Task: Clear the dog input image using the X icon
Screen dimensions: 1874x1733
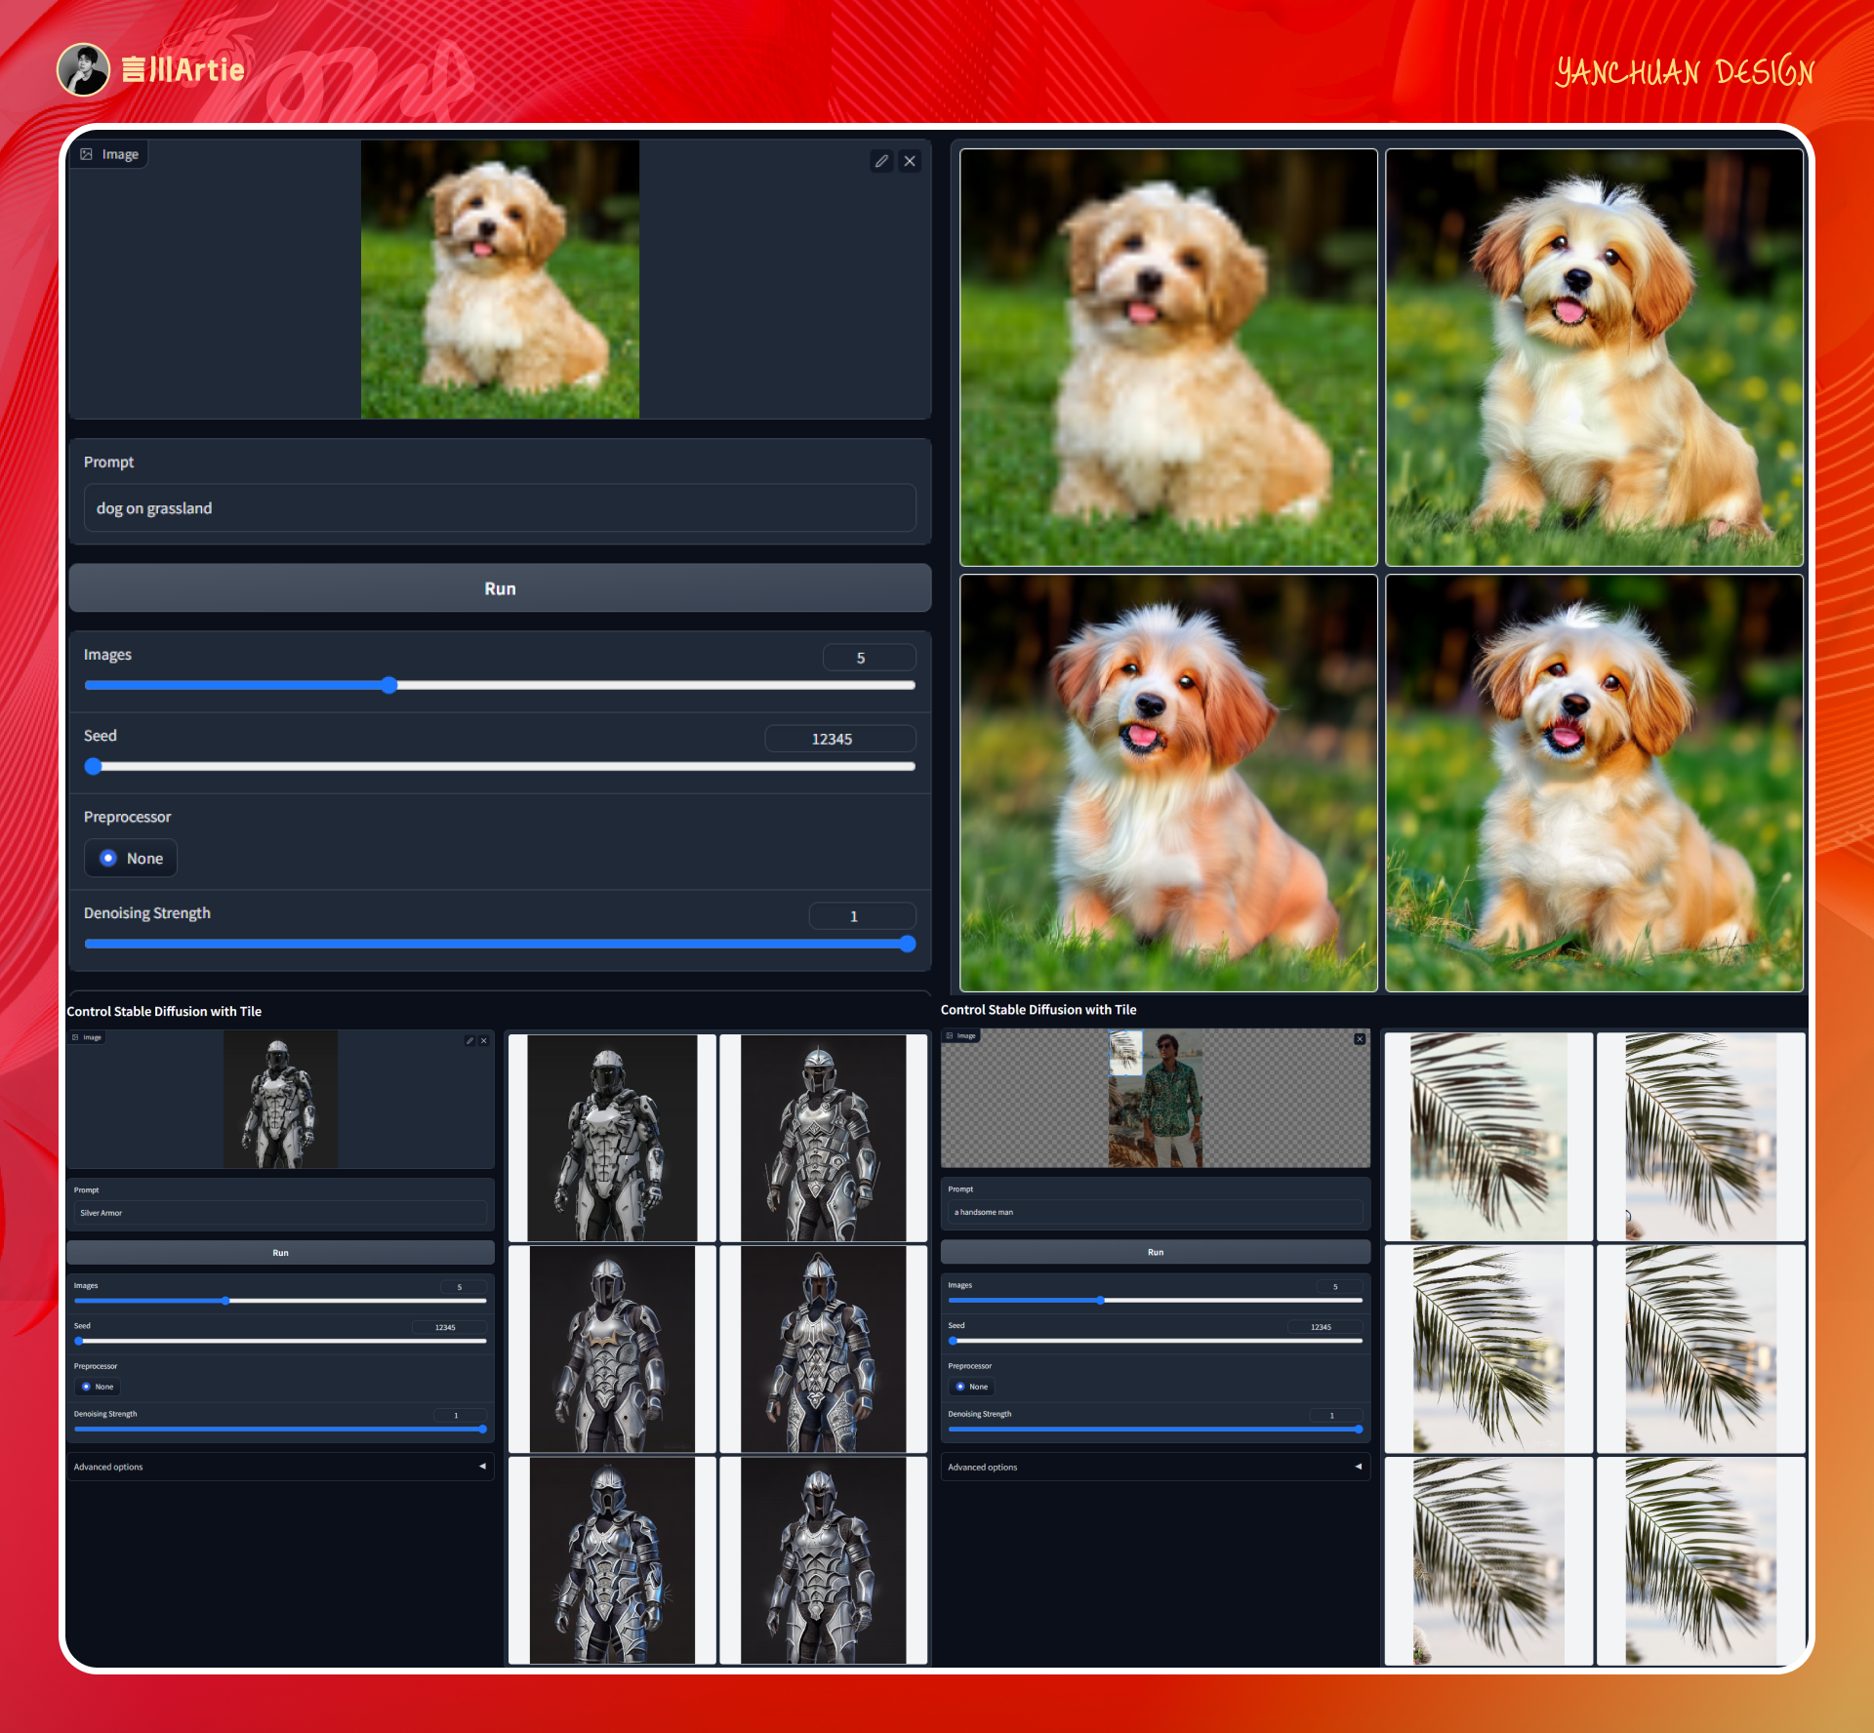Action: click(x=909, y=160)
